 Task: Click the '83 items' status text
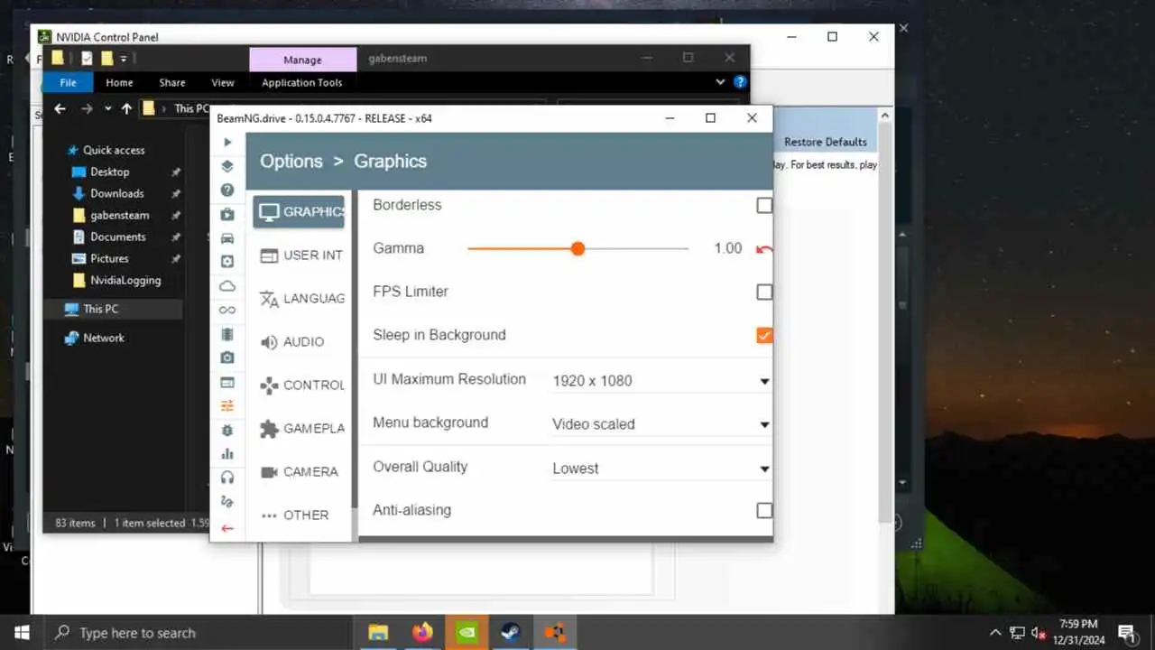click(x=75, y=523)
